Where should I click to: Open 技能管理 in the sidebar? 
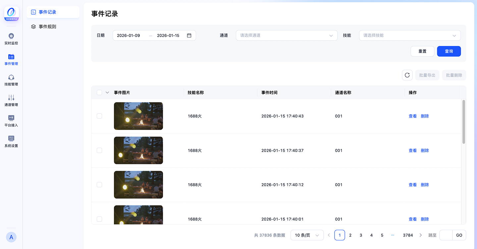click(11, 80)
